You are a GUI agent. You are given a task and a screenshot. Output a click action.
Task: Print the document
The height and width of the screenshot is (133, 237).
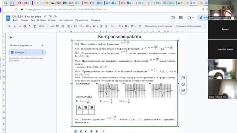(x=25, y=26)
